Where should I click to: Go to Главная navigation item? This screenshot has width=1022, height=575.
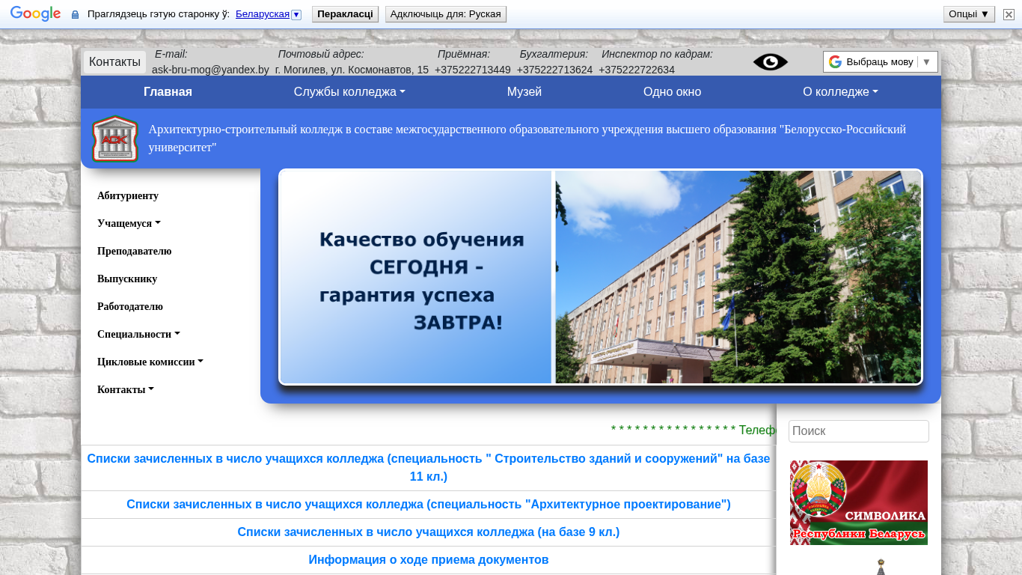coord(168,92)
